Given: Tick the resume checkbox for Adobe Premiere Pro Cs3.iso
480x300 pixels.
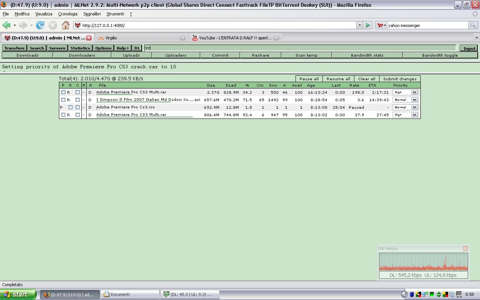Looking at the screenshot, I should 70,107.
